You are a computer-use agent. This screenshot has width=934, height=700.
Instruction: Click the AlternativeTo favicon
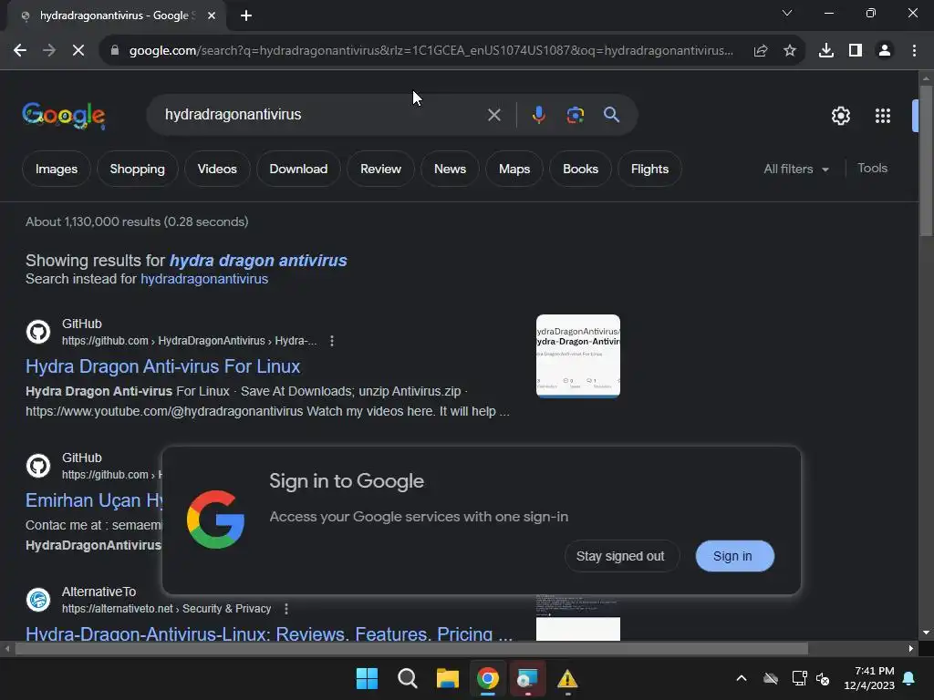(38, 600)
